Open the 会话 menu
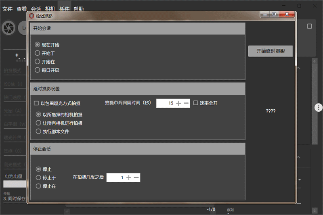This screenshot has height=215, width=323. (x=36, y=9)
